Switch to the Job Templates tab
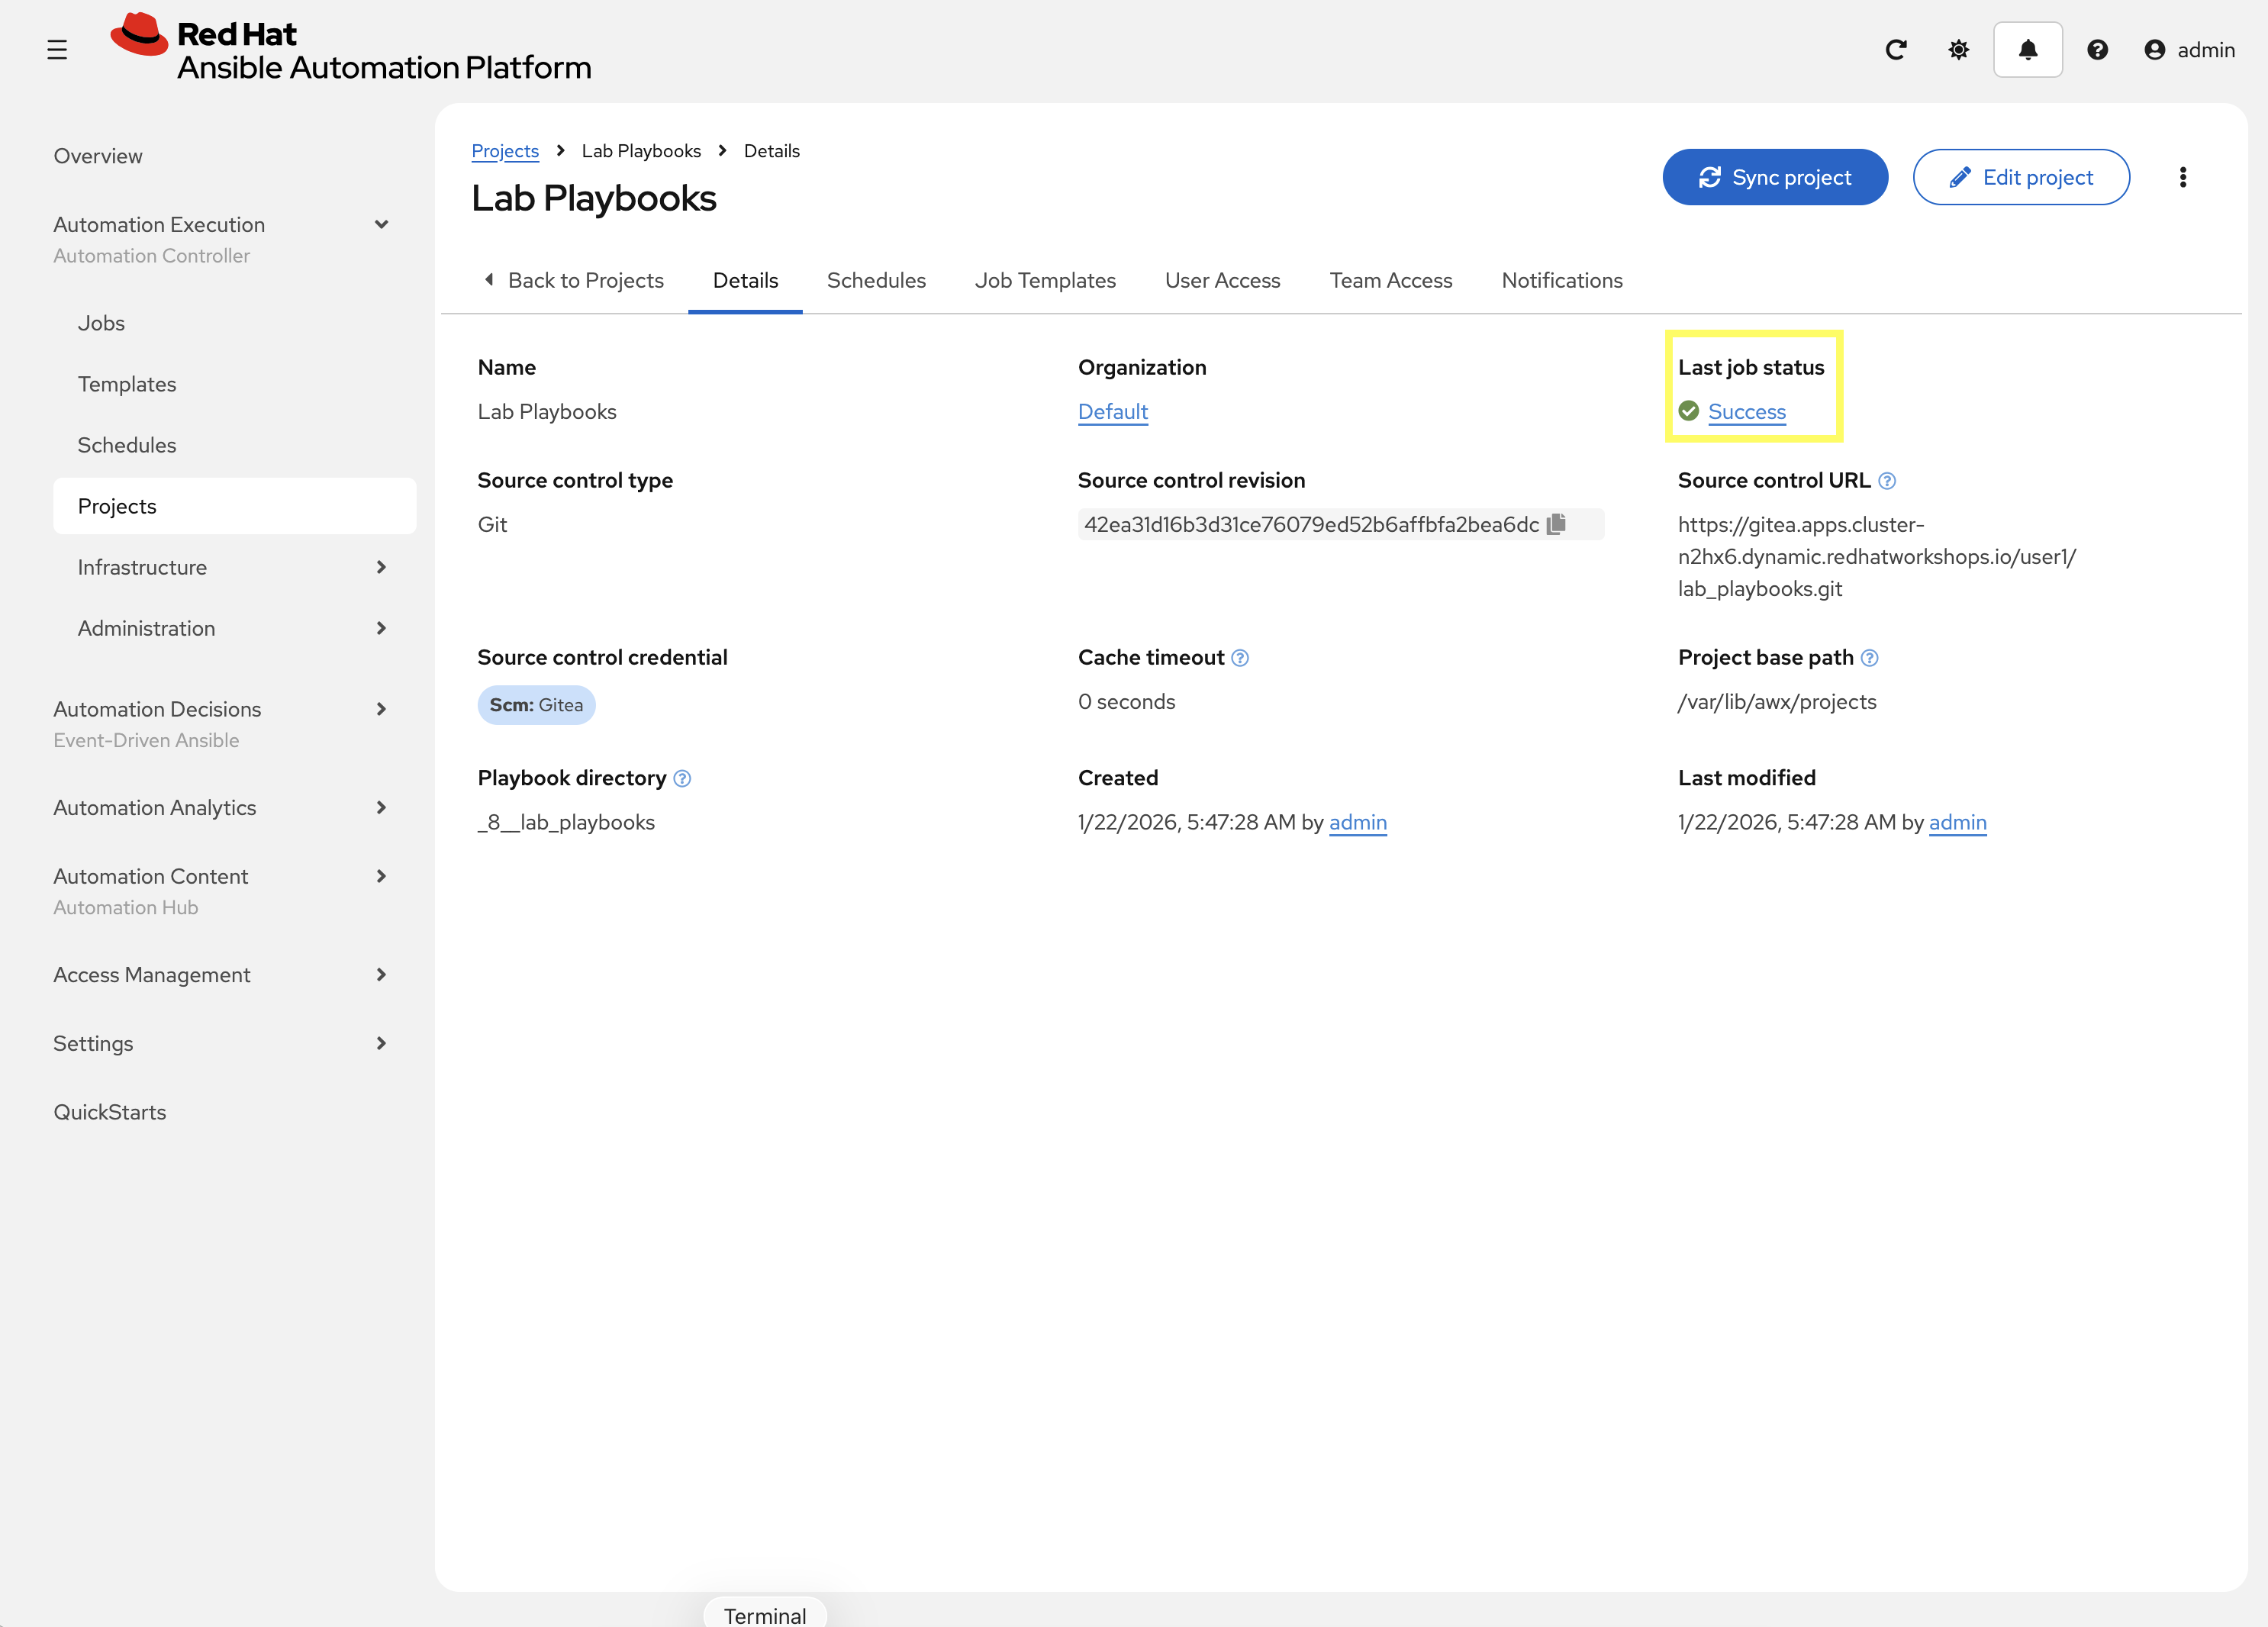Image resolution: width=2268 pixels, height=1627 pixels. pyautogui.click(x=1045, y=281)
